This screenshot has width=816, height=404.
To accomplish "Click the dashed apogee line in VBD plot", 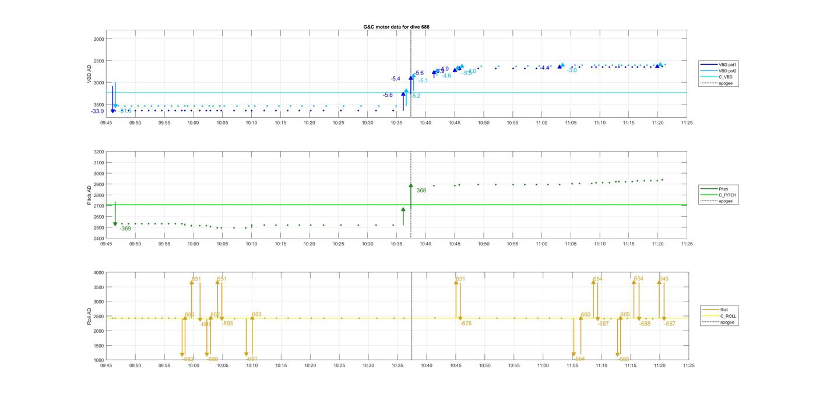I will pyautogui.click(x=411, y=74).
